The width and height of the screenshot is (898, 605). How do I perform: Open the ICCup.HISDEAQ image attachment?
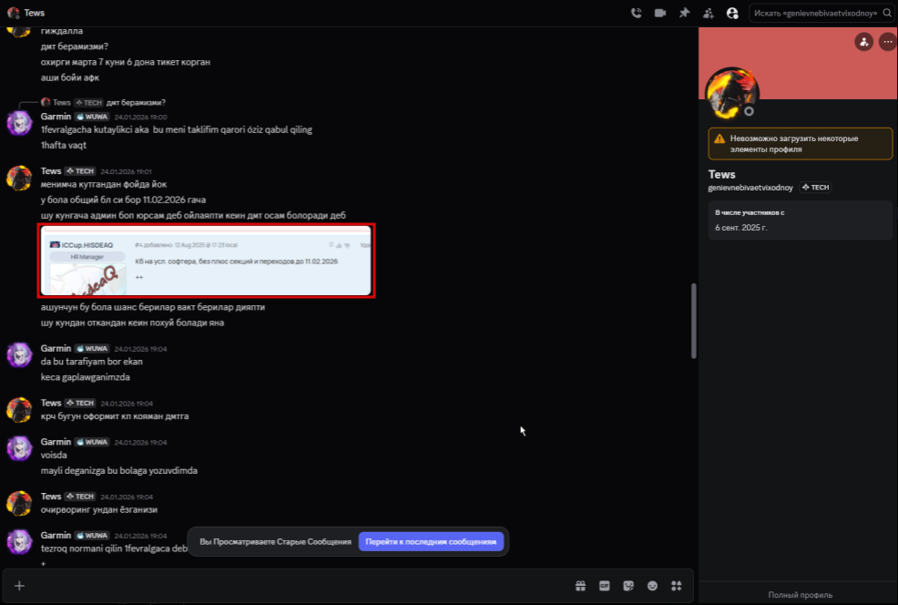click(206, 261)
